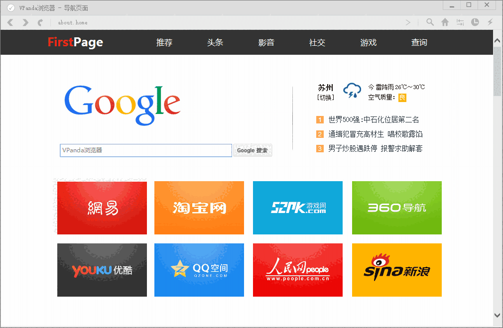Image resolution: width=503 pixels, height=328 pixels.
Task: Close the VPanda browser window
Action: [x=487, y=5]
